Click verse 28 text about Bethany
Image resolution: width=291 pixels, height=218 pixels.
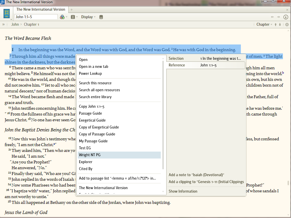(89, 203)
